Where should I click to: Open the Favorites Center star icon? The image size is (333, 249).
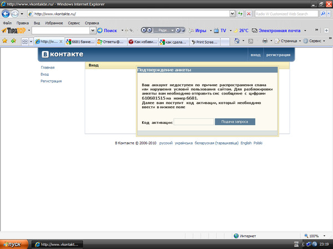point(4,40)
